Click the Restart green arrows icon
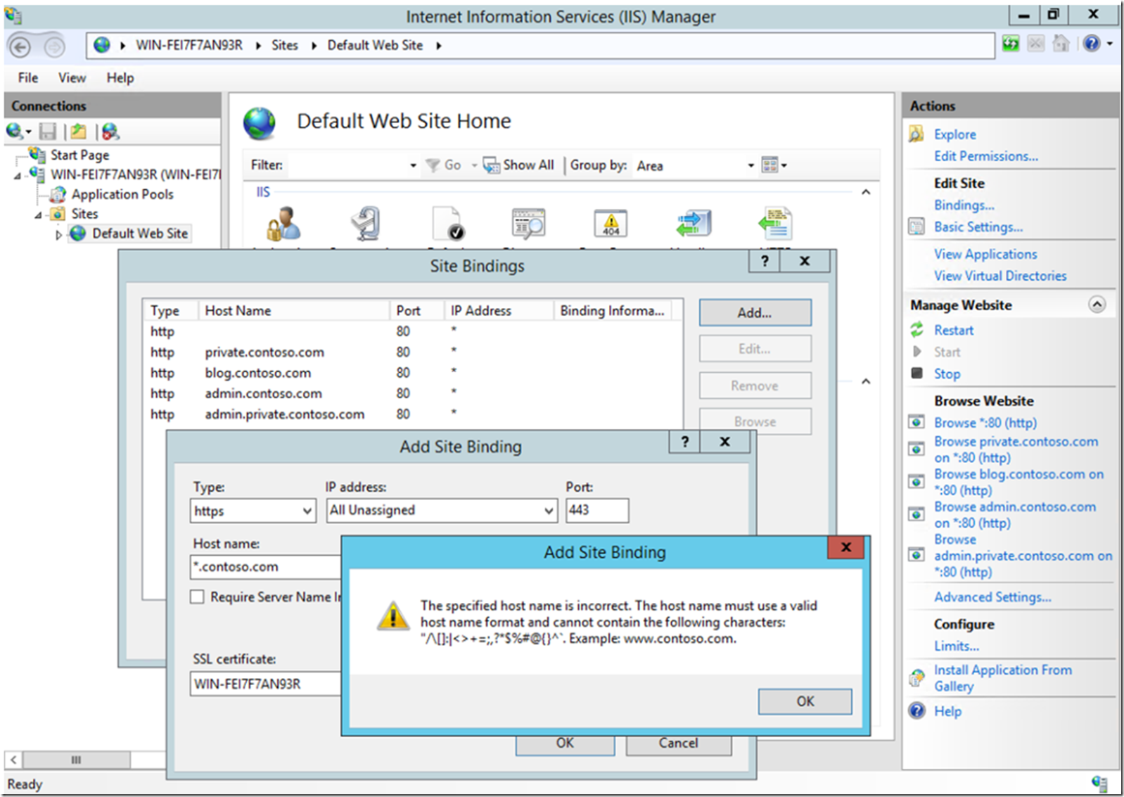Image resolution: width=1124 pixels, height=797 pixels. pos(917,329)
